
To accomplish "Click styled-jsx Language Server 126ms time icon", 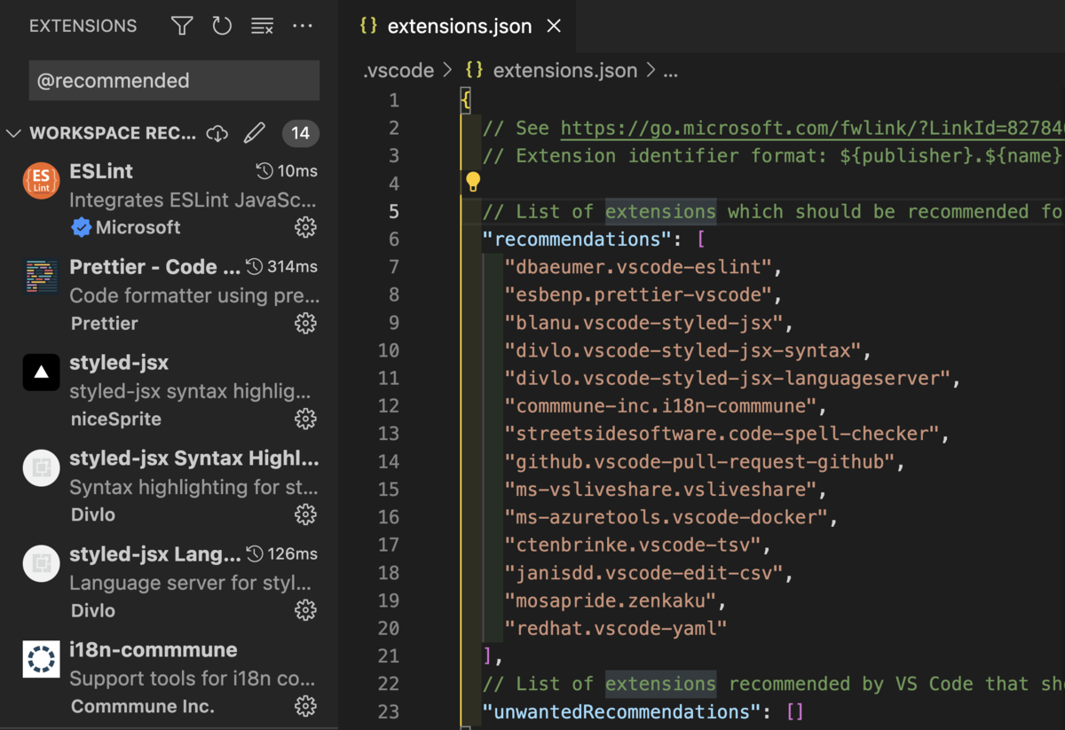I will [254, 554].
